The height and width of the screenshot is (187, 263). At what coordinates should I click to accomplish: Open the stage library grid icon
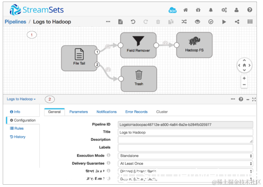[x=250, y=22]
